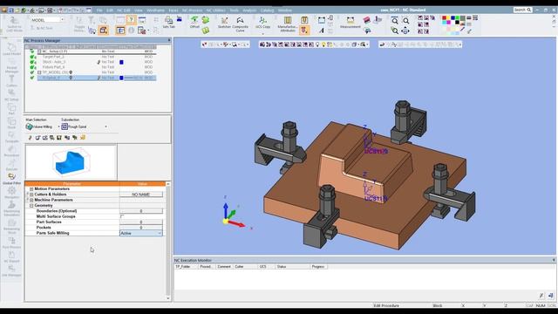Screen dimensions: 558x314
Task: Toggle Multi Surface Groups checkbox
Action: tap(122, 216)
